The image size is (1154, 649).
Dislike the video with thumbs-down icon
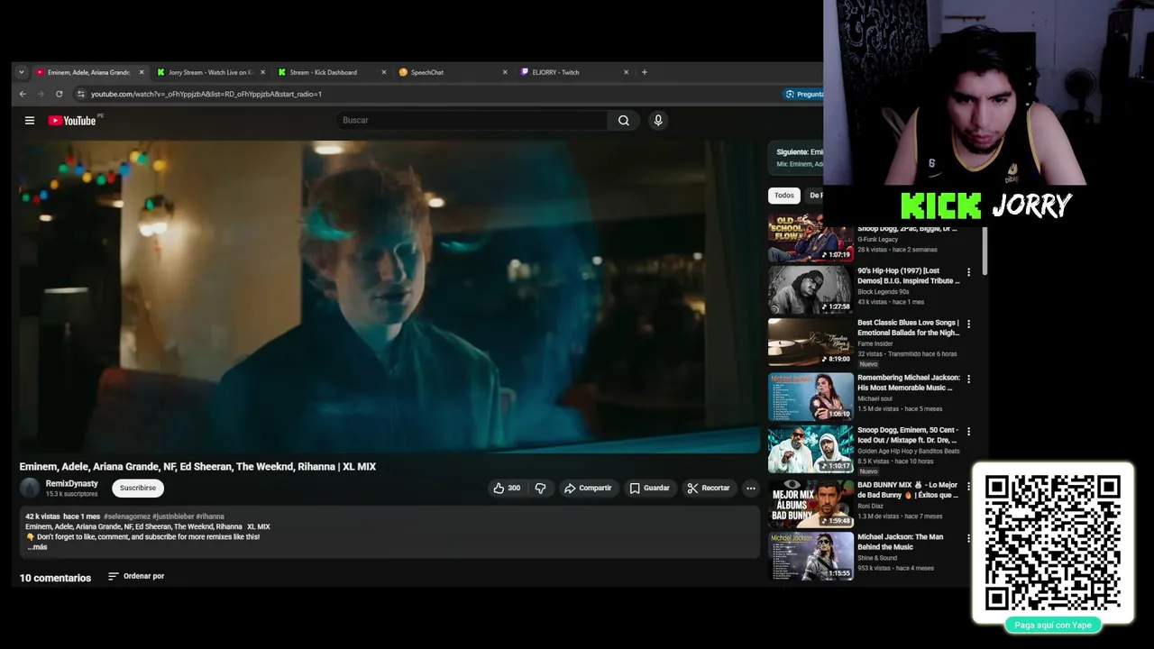point(540,488)
